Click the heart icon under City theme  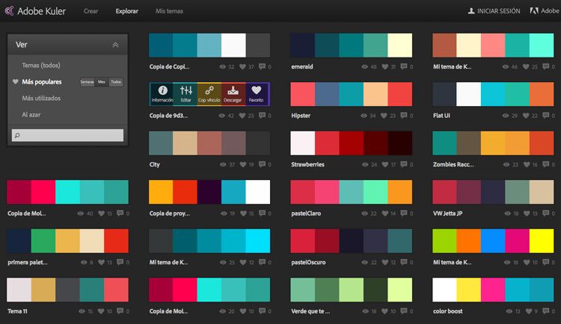click(x=243, y=164)
